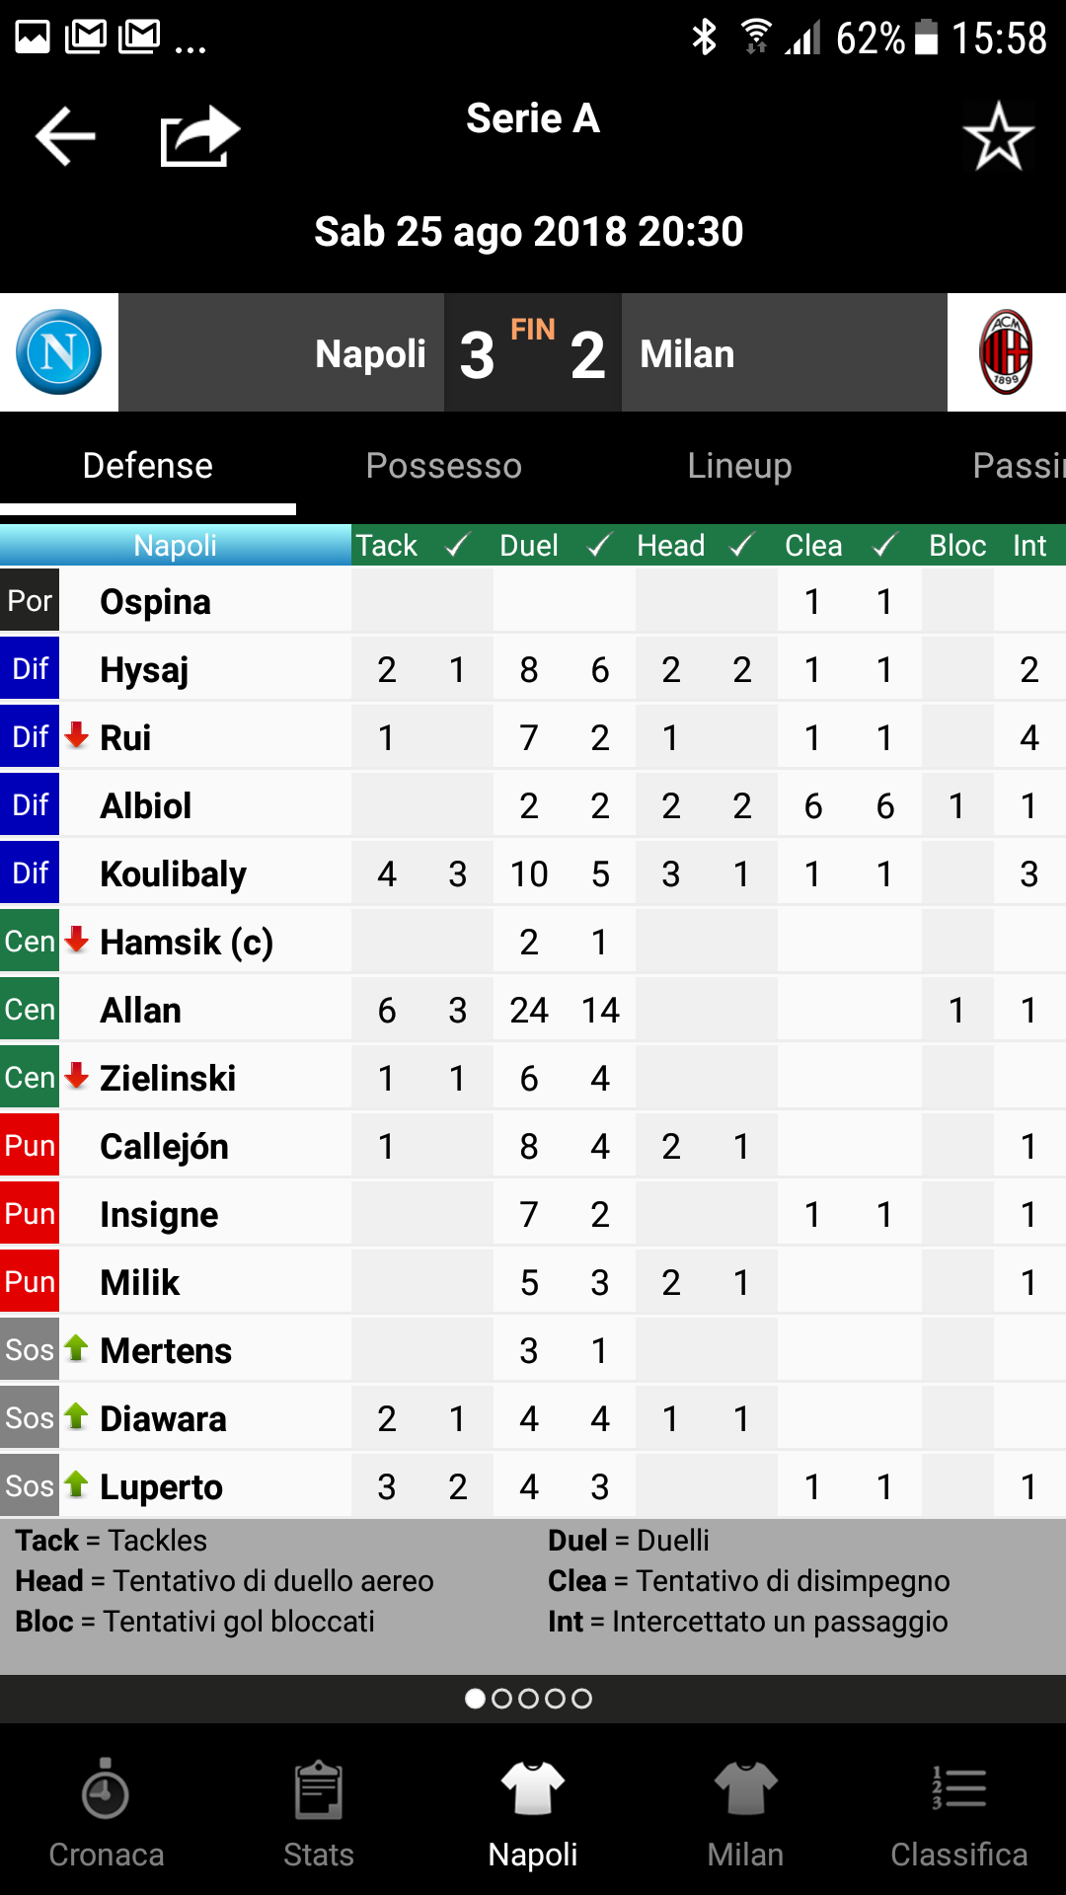
Task: Switch to the Lineup tab
Action: pos(739,466)
